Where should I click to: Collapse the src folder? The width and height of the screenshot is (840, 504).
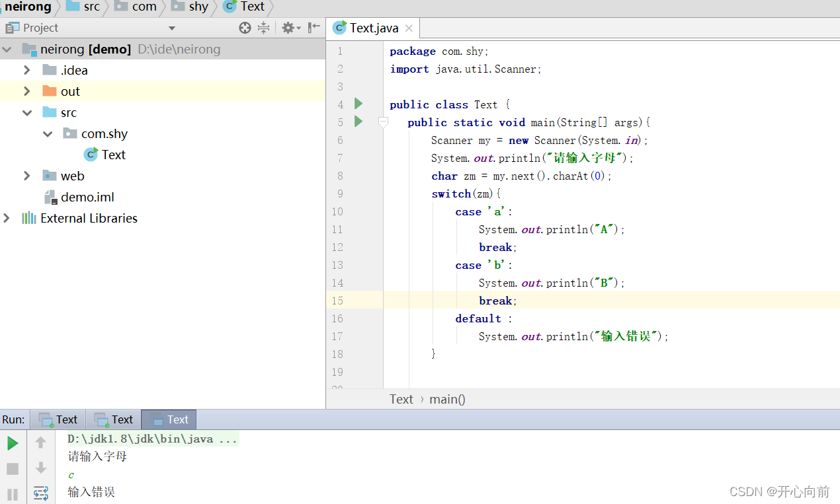click(x=27, y=112)
